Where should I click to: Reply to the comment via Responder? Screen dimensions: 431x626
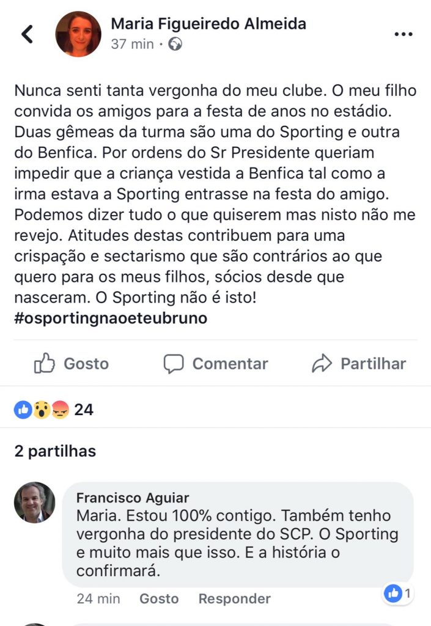[234, 599]
